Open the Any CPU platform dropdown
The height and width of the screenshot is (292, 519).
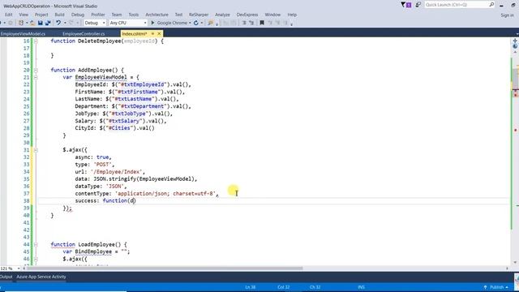(x=128, y=23)
